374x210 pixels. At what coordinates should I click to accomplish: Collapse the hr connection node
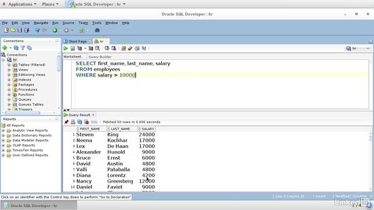4,60
